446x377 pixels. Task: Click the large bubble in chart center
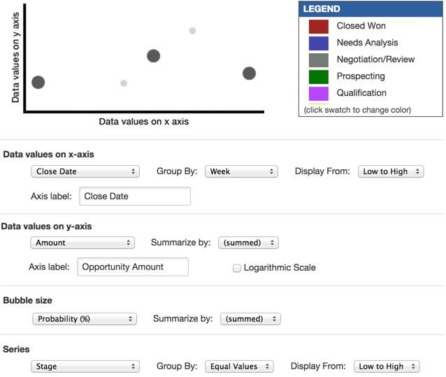pyautogui.click(x=153, y=56)
